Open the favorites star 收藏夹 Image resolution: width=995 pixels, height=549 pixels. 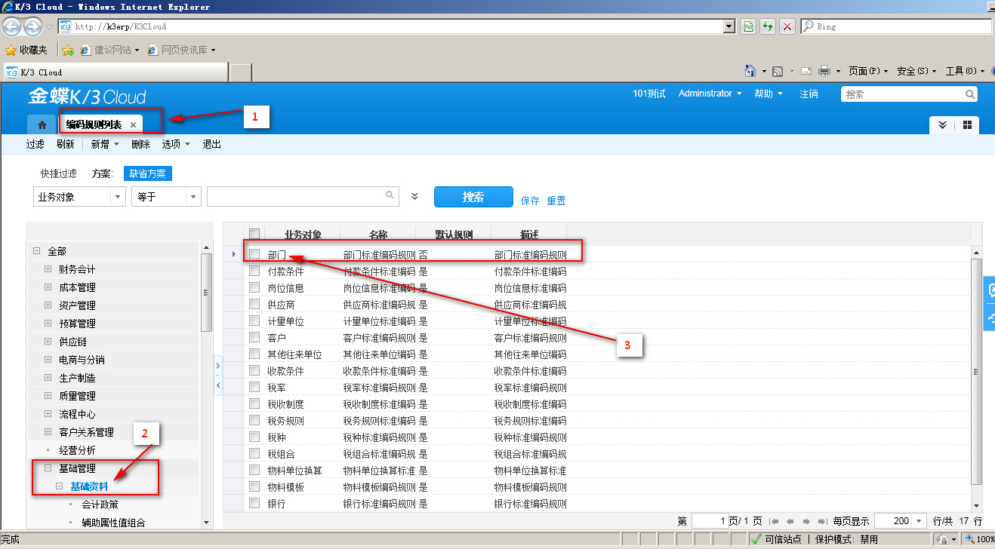point(26,50)
